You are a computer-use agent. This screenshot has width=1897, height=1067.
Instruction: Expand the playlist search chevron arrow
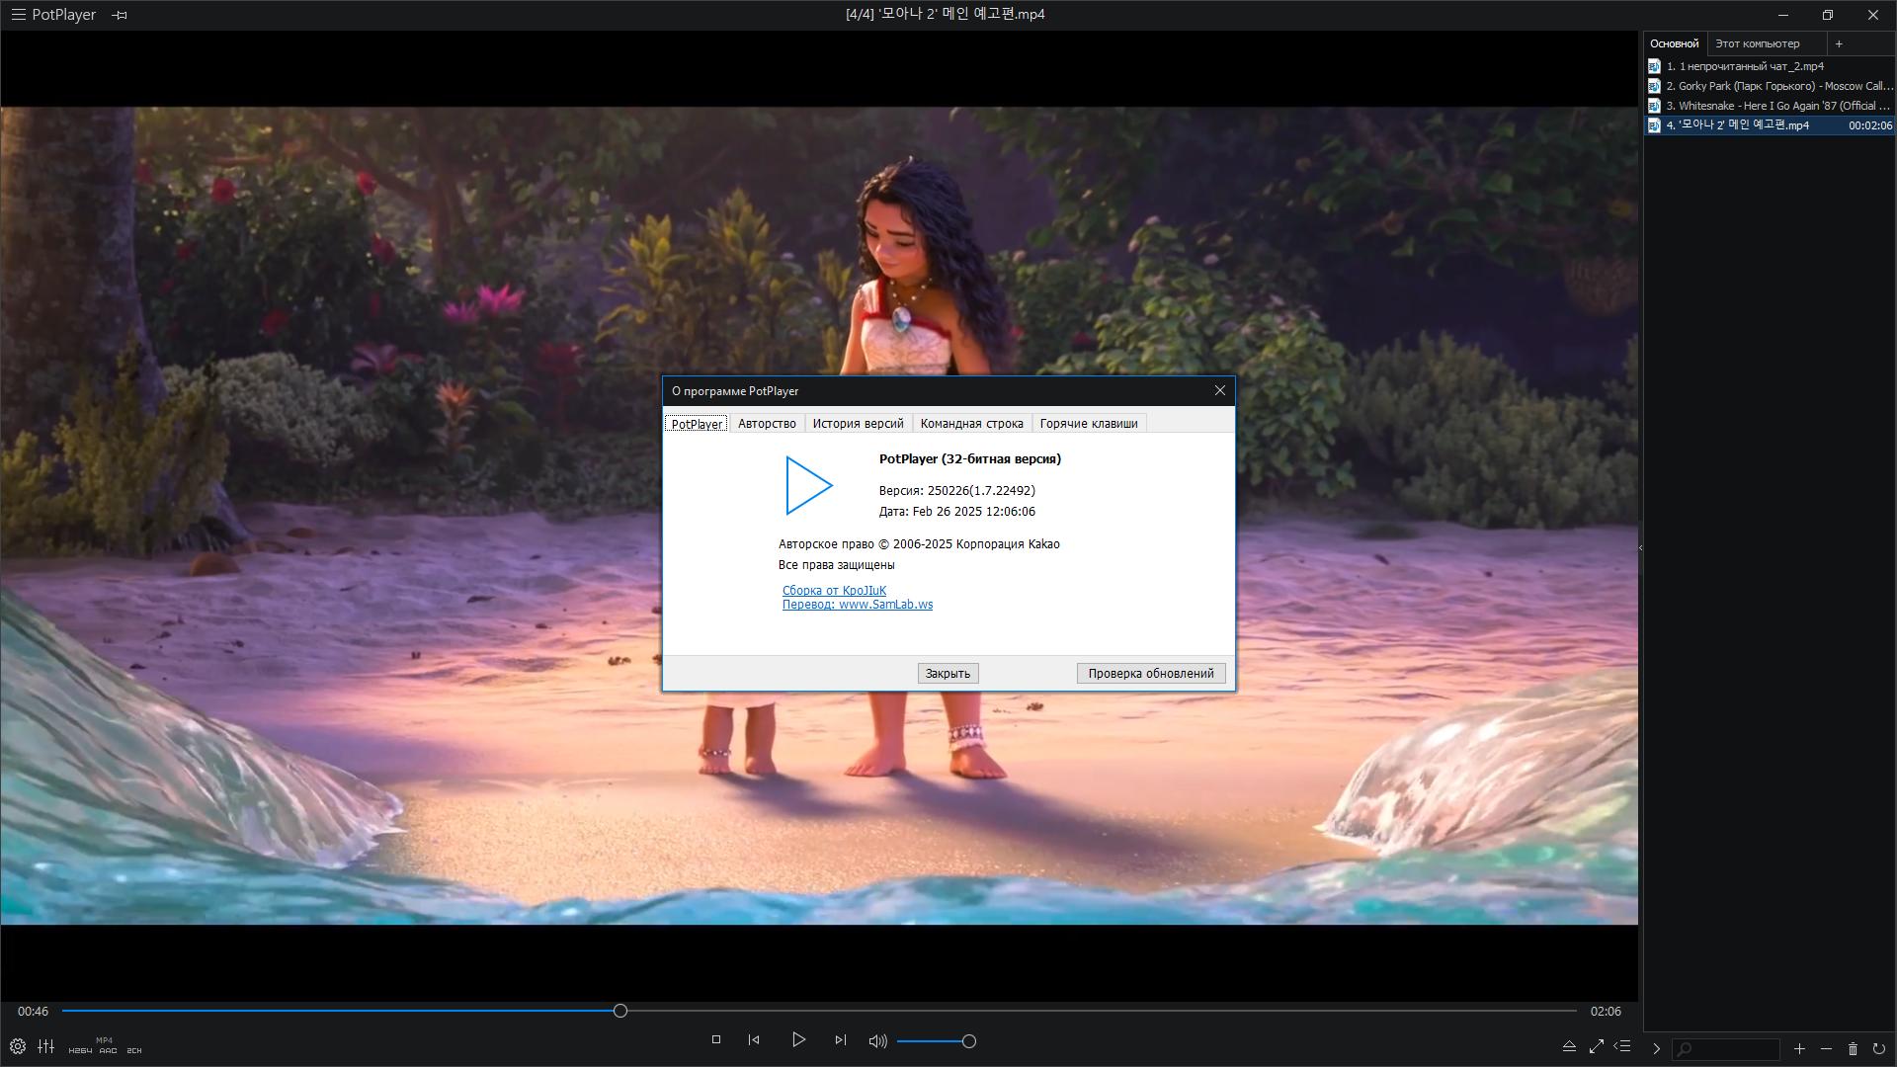tap(1657, 1049)
